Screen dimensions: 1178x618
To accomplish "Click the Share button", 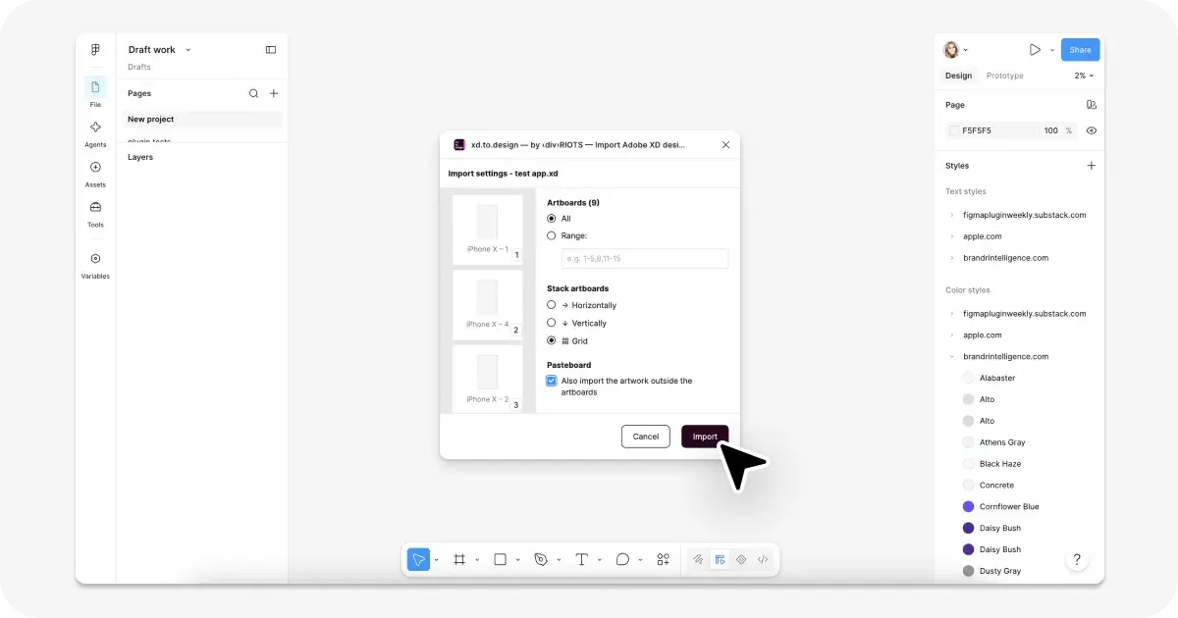I will (1080, 50).
